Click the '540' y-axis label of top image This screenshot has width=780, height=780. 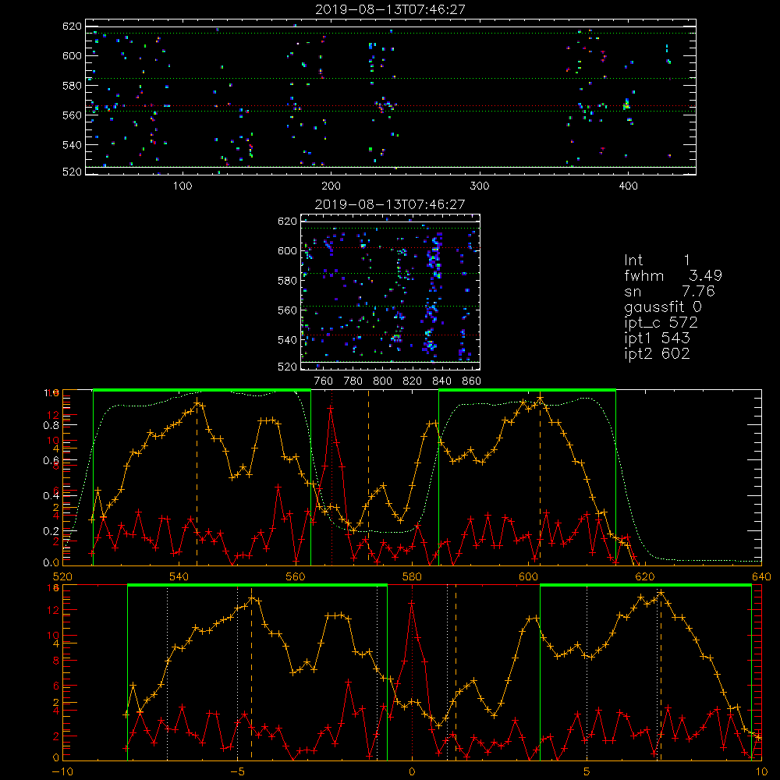72,145
